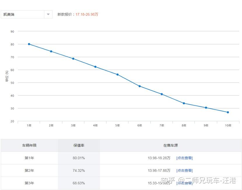Click the 5年 x-axis label

118,125
